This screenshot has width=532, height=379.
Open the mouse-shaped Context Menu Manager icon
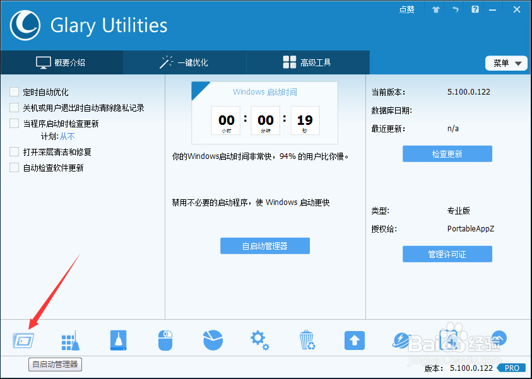pyautogui.click(x=165, y=341)
